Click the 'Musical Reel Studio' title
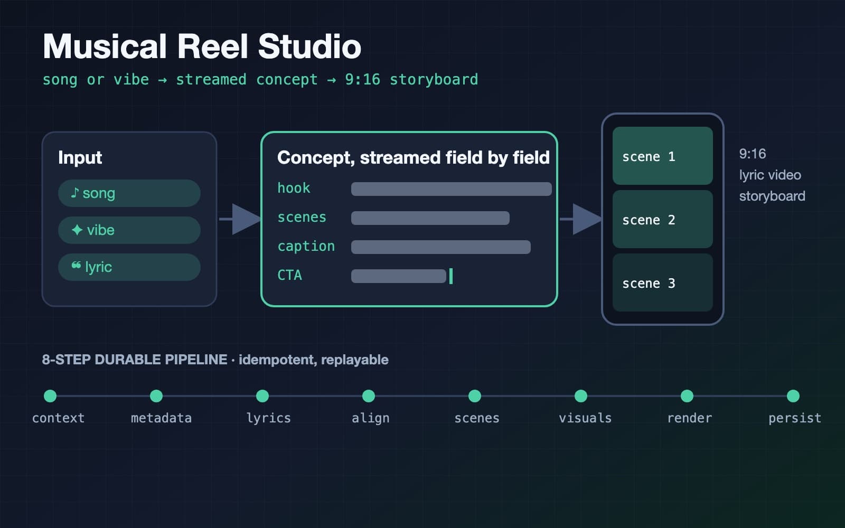 pyautogui.click(x=202, y=46)
